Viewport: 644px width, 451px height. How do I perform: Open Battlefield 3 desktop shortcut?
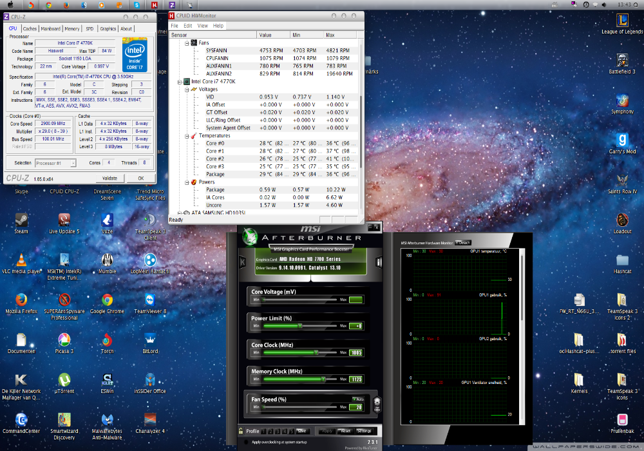click(622, 64)
